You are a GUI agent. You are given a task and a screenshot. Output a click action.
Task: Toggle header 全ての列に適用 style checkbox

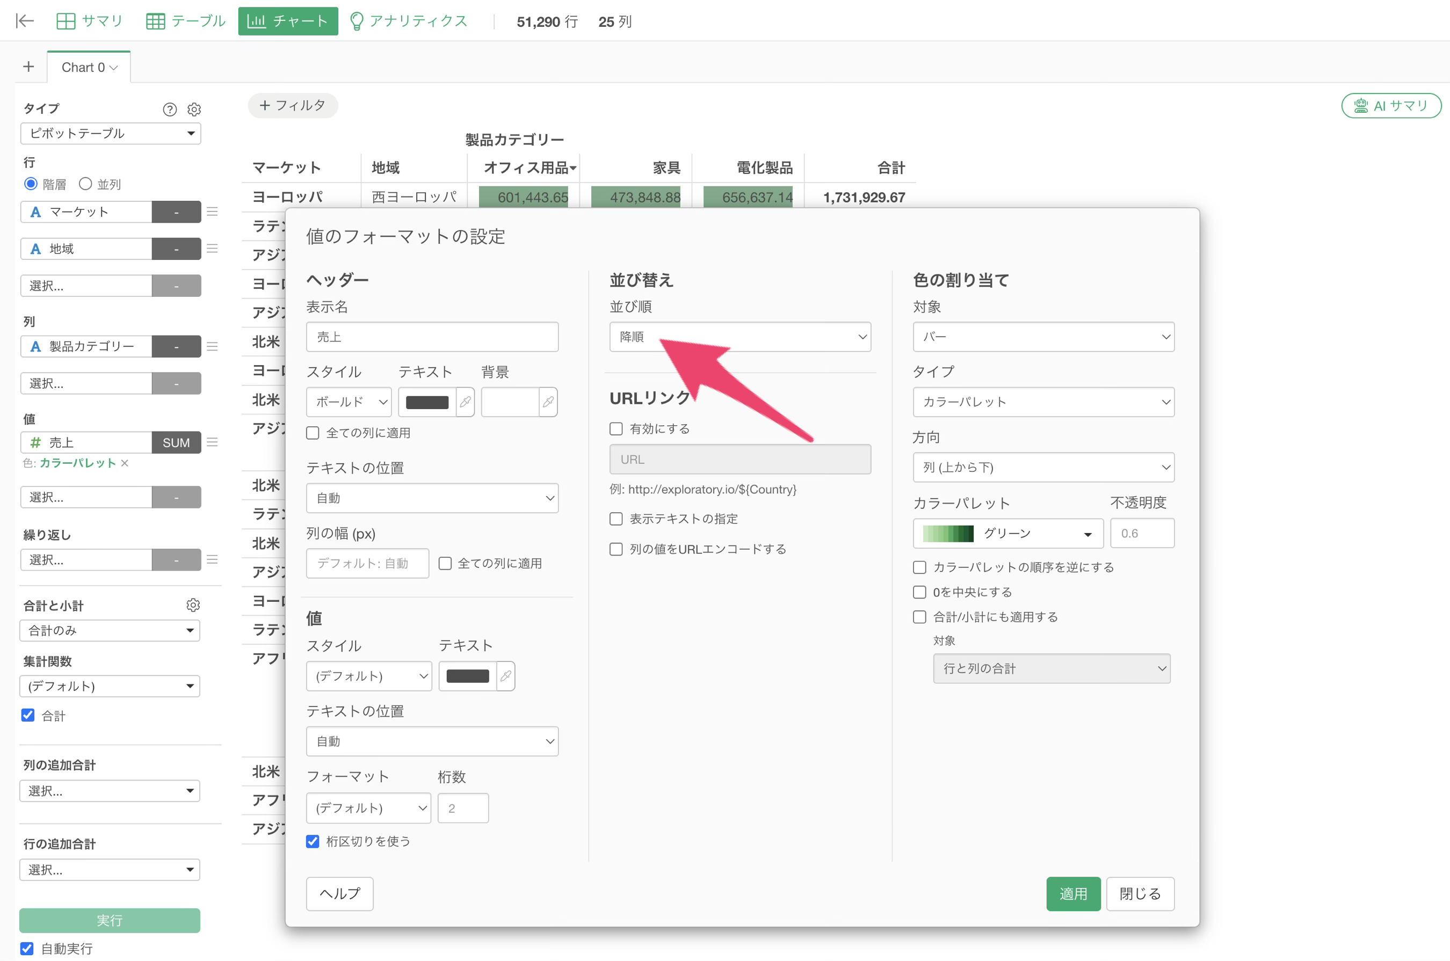click(313, 433)
